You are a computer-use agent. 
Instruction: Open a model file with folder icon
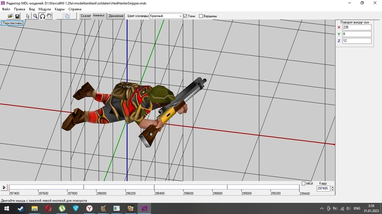click(10, 16)
